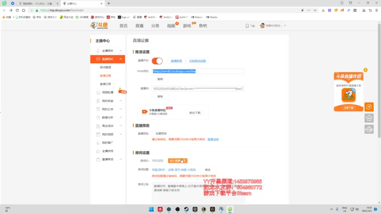This screenshot has width=381, height=214.
Task: Click the thumbs-up icon beside 主播扶持
Action: click(x=98, y=151)
